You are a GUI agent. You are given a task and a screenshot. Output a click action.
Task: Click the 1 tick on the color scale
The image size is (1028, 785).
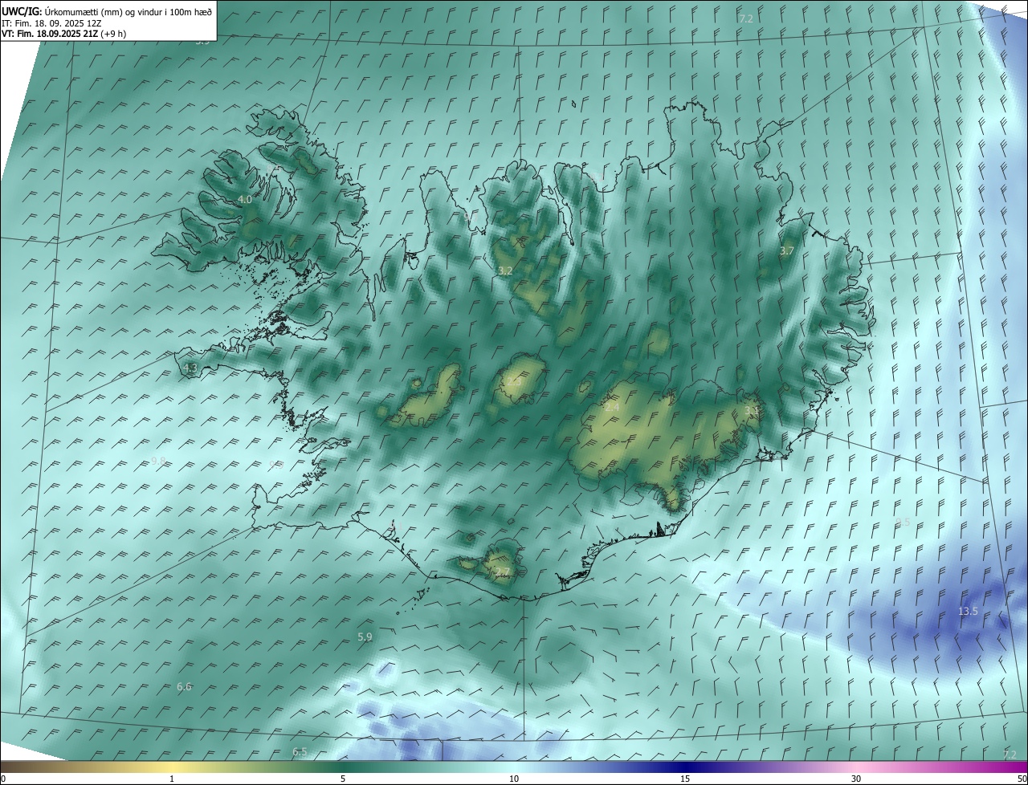pyautogui.click(x=172, y=779)
